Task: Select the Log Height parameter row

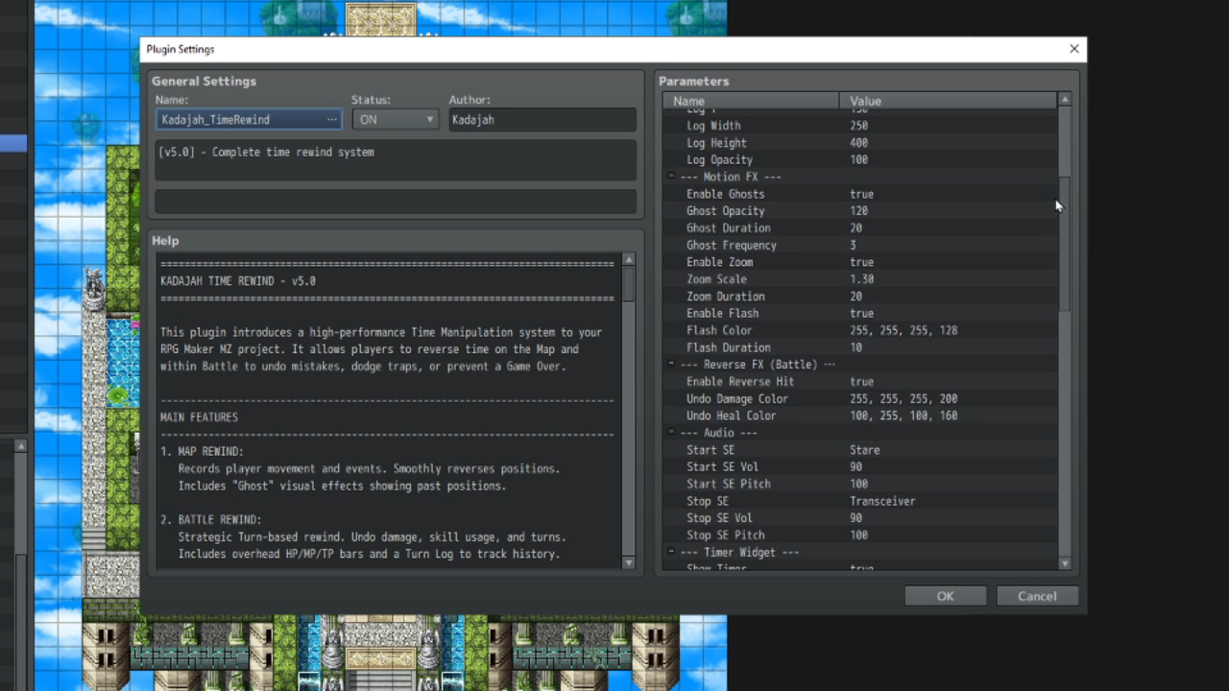Action: 859,143
